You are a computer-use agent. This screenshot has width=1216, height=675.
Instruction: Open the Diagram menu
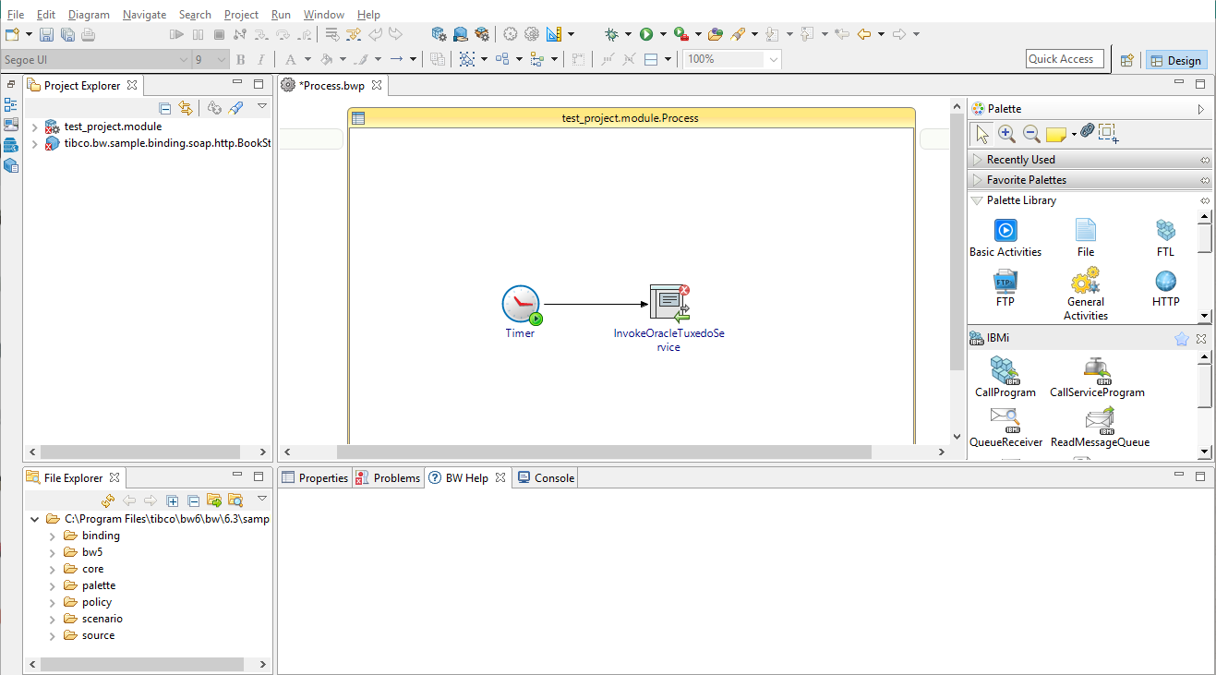click(89, 15)
